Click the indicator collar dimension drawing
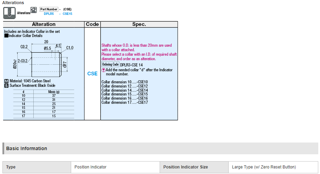This screenshot has height=174, width=320. click(43, 58)
